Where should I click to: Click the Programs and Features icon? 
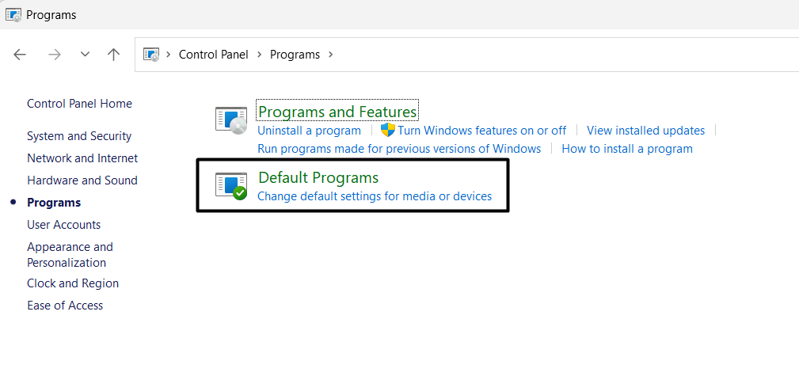point(231,120)
